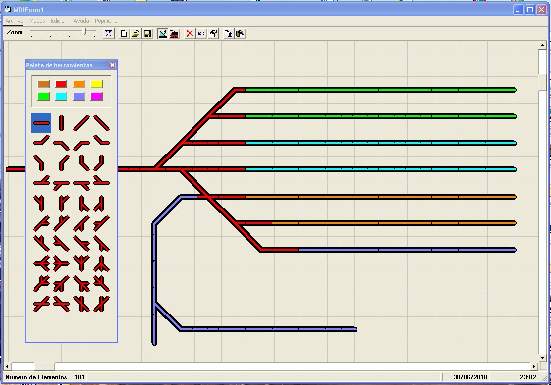Maximize the MDIForm1 window
Viewport: 551px width, 385px height.
(530, 10)
